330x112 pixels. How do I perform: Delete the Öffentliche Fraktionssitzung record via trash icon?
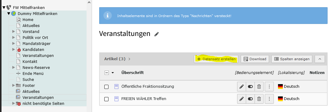pyautogui.click(x=259, y=87)
